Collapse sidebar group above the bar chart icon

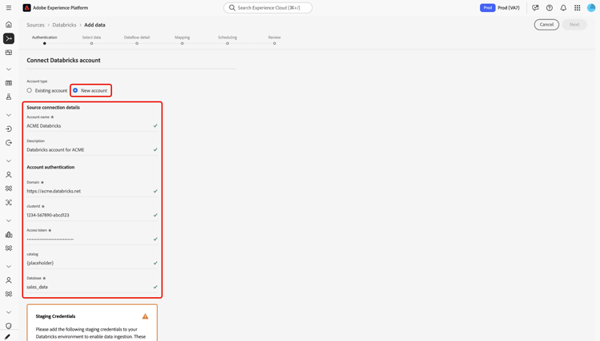(x=9, y=220)
